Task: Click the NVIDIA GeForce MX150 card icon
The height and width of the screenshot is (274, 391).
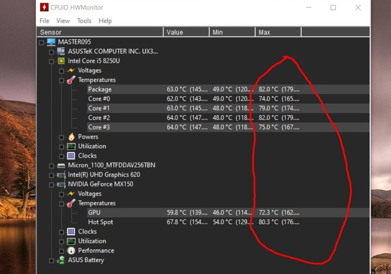Action: point(61,185)
